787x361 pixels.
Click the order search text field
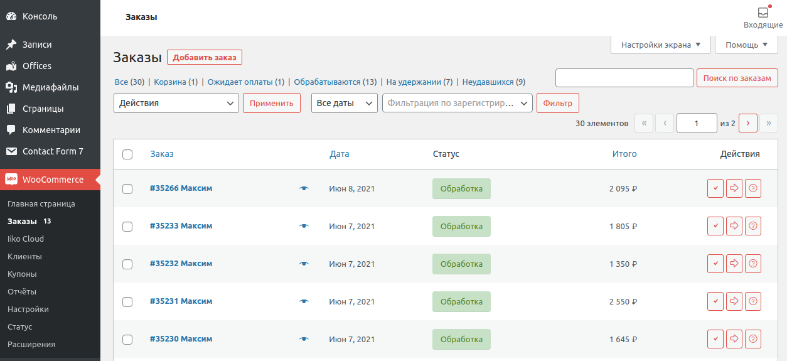pyautogui.click(x=624, y=78)
